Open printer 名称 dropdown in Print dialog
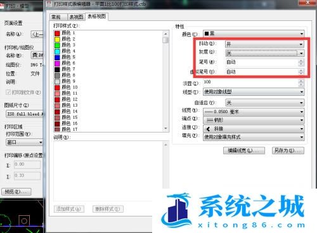317x233 pixels. click(x=37, y=55)
